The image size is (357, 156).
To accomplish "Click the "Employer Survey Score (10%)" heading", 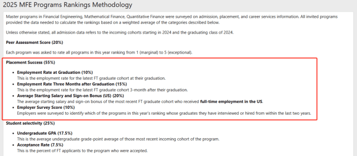I will pyautogui.click(x=46, y=107).
